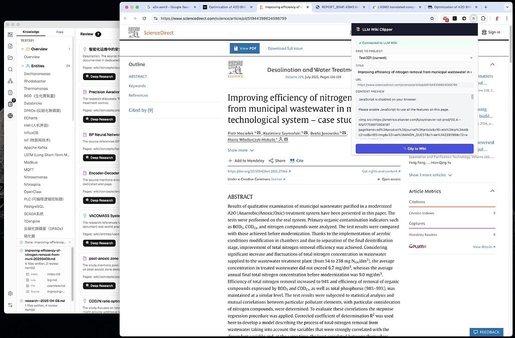The image size is (515, 338).
Task: Click the Clip to Wiki button
Action: pyautogui.click(x=414, y=149)
